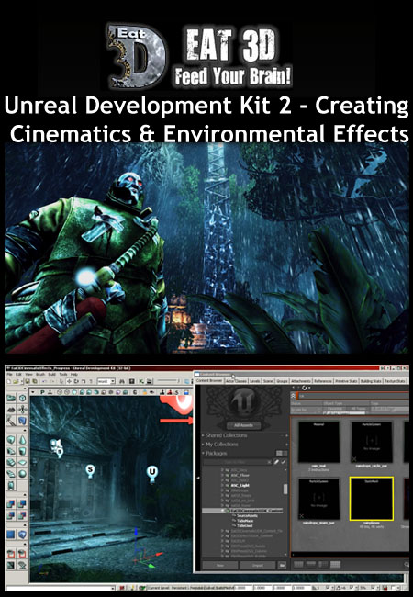This screenshot has width=413, height=597.
Task: Select the Camera mode tool icon
Action: click(x=11, y=399)
